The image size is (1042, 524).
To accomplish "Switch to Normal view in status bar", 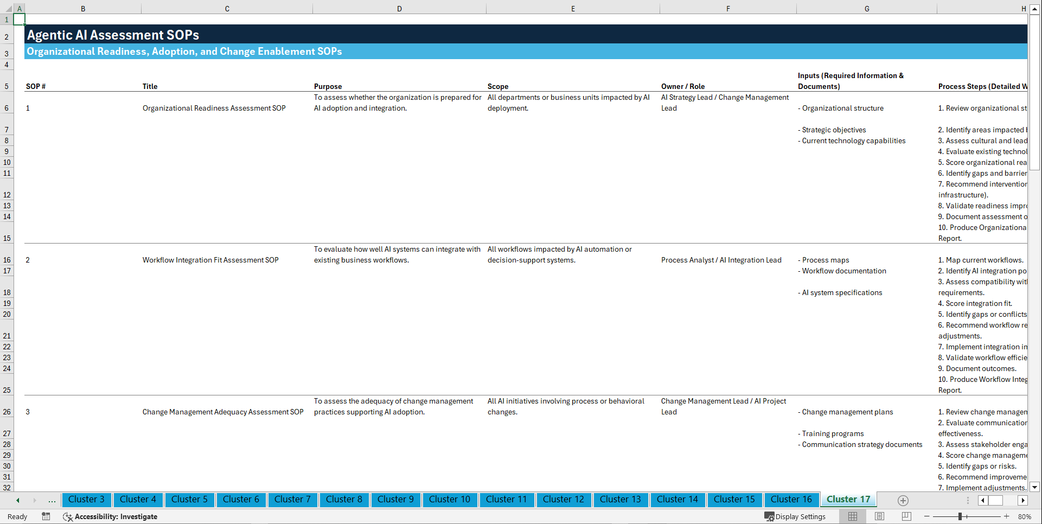I will (853, 516).
